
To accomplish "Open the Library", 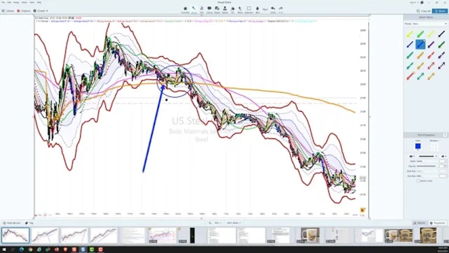I will point(8,11).
